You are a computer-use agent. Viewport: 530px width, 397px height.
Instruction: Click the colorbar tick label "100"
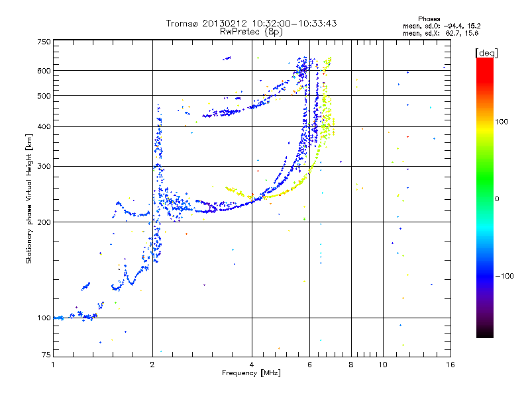pos(502,122)
